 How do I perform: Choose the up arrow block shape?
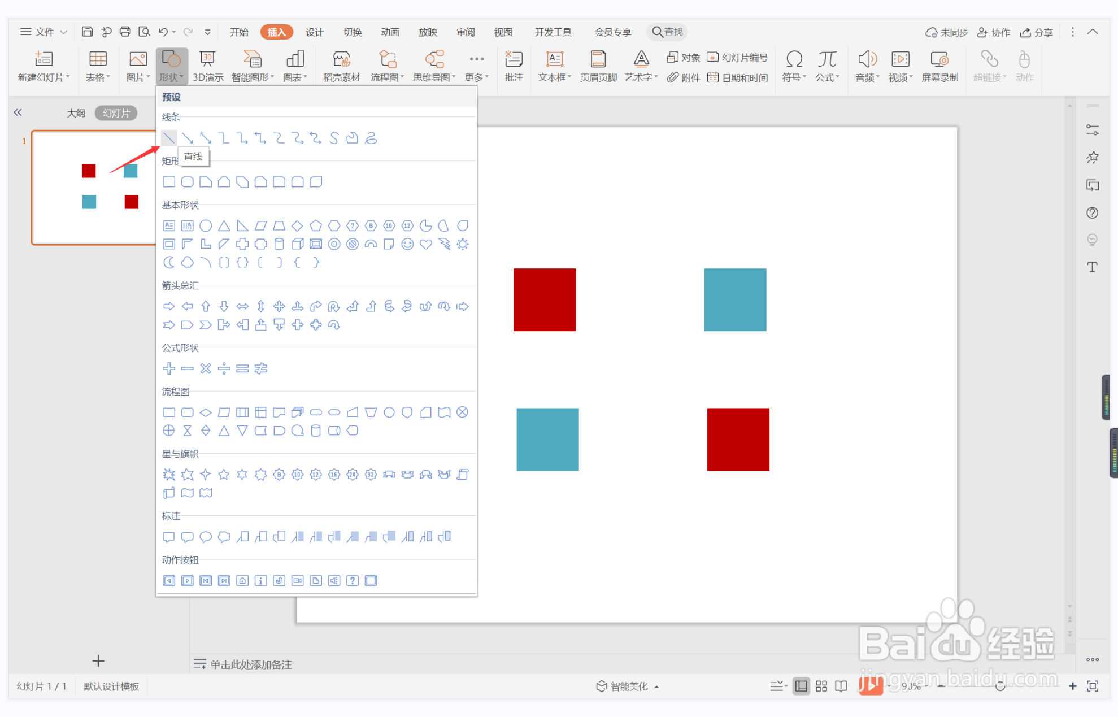point(206,306)
